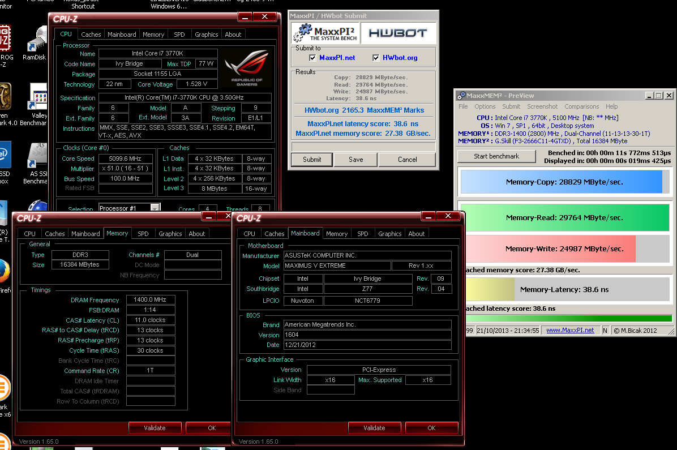677x450 pixels.
Task: Select Memory tab in Mainboard CPU-Z window
Action: pos(337,234)
